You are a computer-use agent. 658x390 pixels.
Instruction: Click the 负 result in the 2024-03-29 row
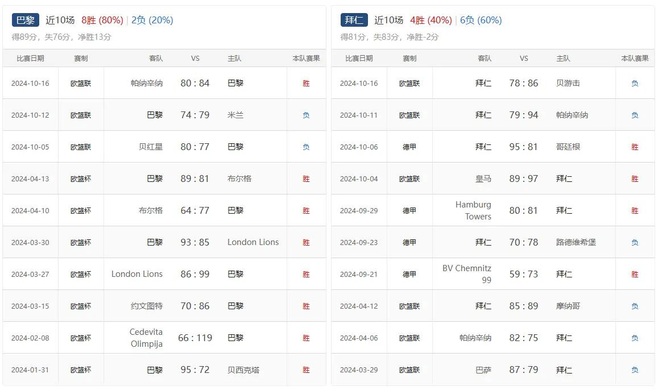pyautogui.click(x=635, y=370)
